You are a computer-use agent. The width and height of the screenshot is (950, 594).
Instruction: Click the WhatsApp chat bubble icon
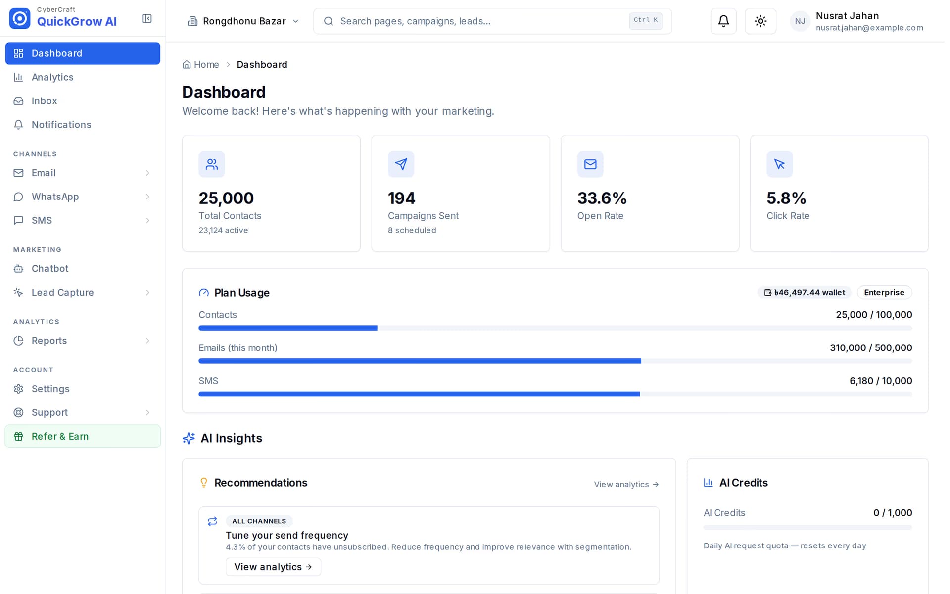tap(18, 197)
